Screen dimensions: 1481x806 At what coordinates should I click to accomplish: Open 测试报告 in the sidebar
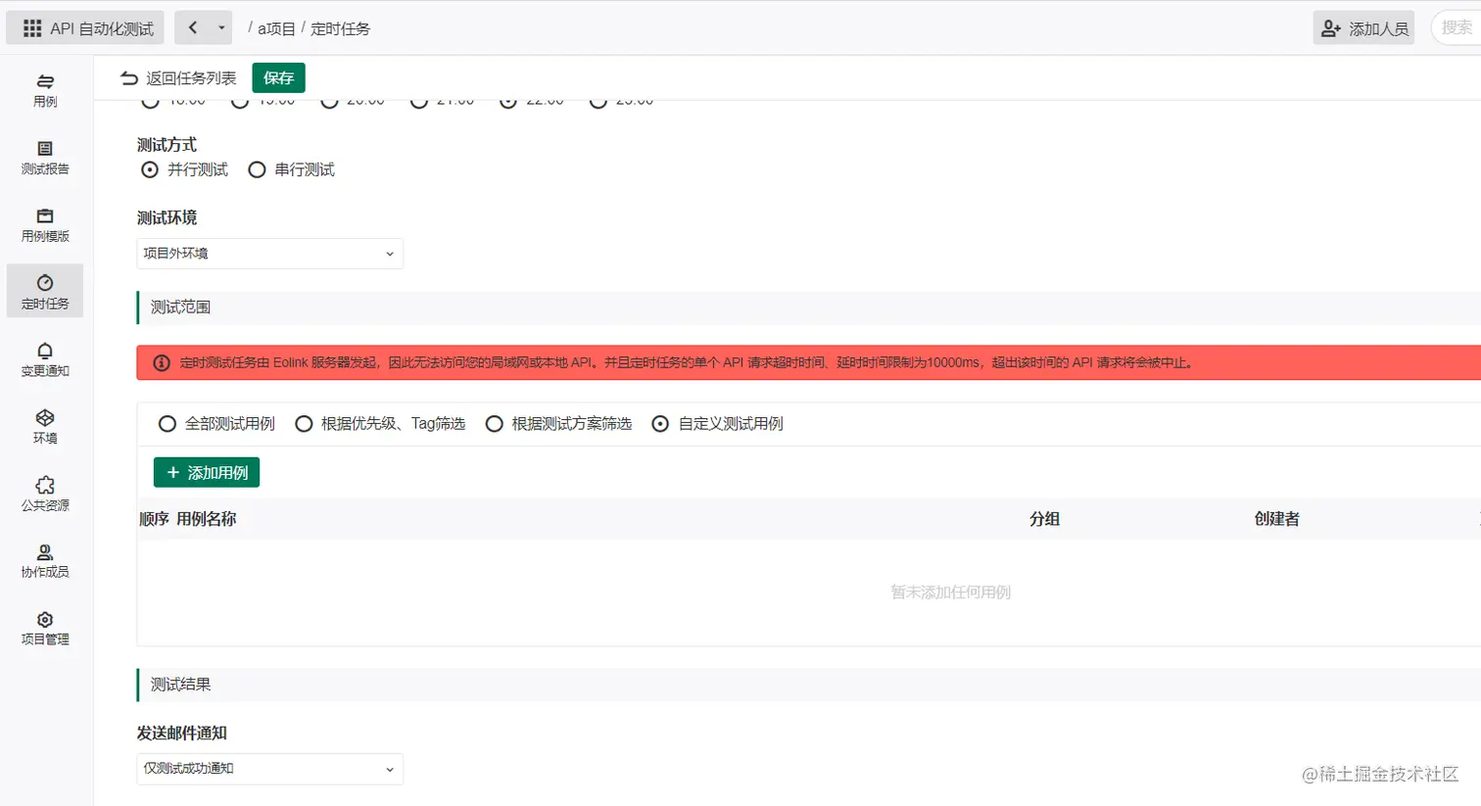coord(45,158)
